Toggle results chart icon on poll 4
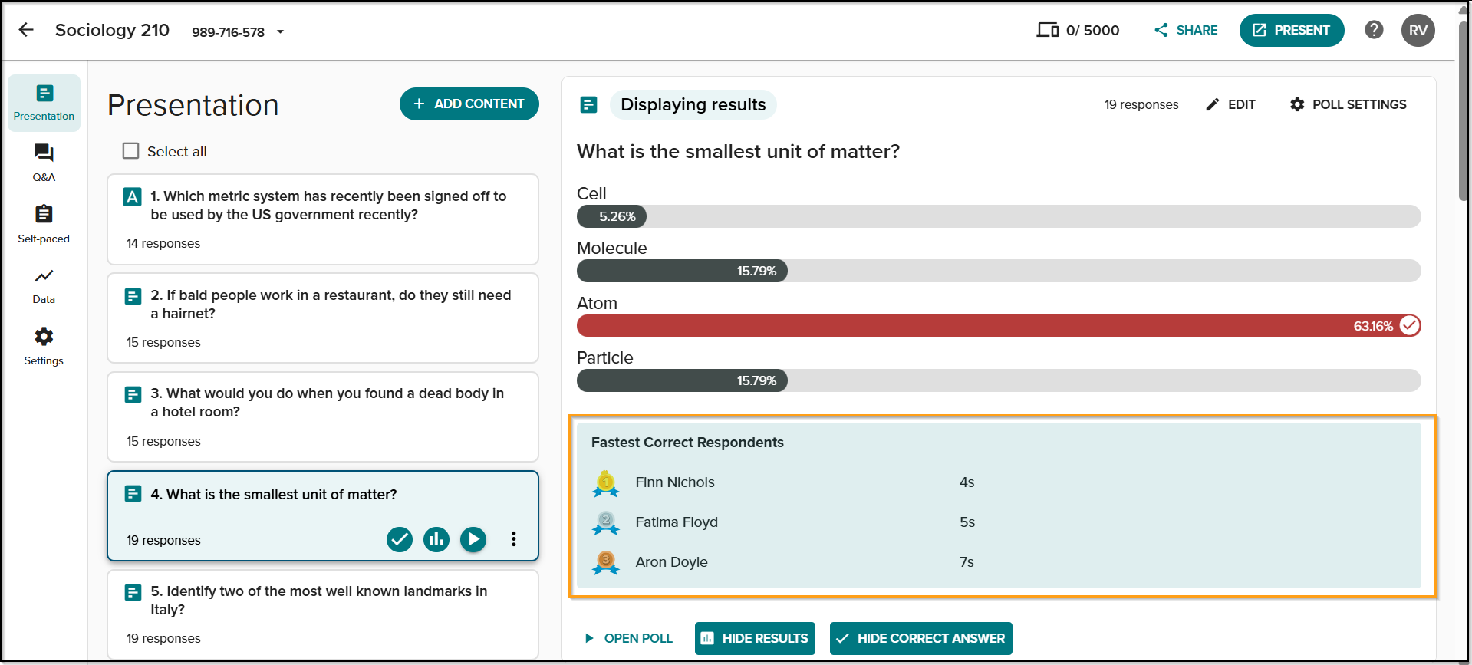This screenshot has height=665, width=1472. point(436,539)
